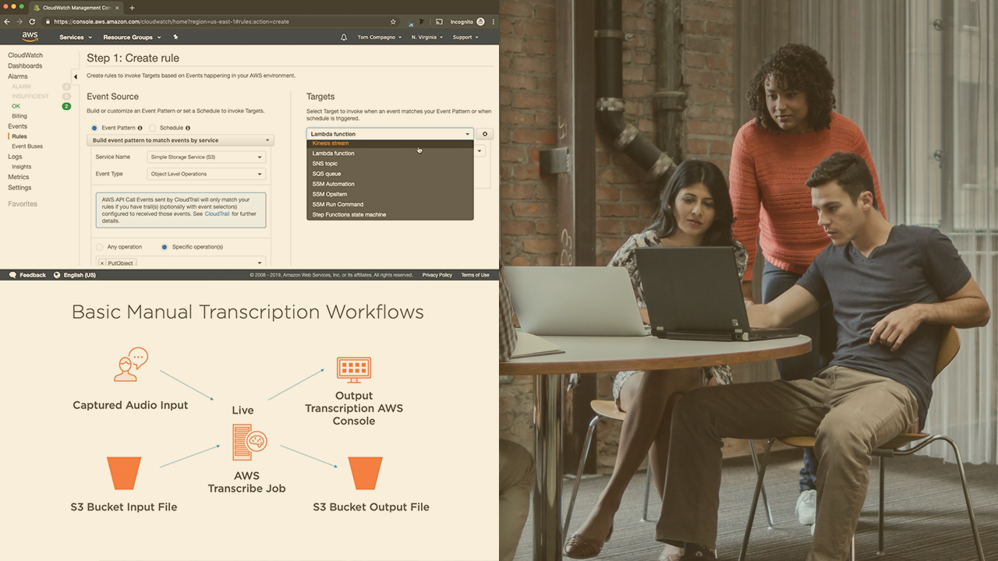Click the JS extension icon in toolbar
This screenshot has width=998, height=561.
410,22
